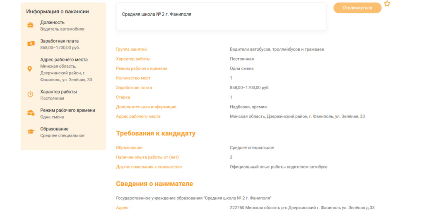Click the employer full name Государственное учреждение образования

193,198
